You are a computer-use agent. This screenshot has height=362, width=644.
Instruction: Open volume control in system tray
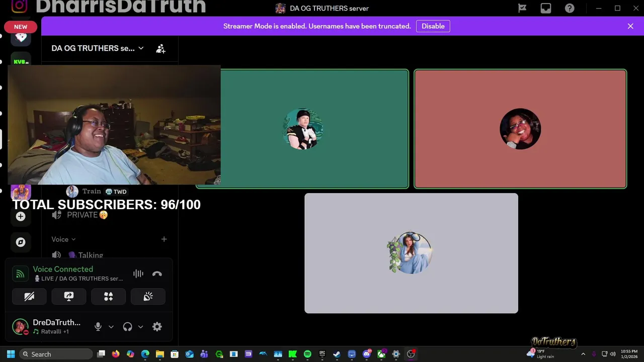point(614,354)
